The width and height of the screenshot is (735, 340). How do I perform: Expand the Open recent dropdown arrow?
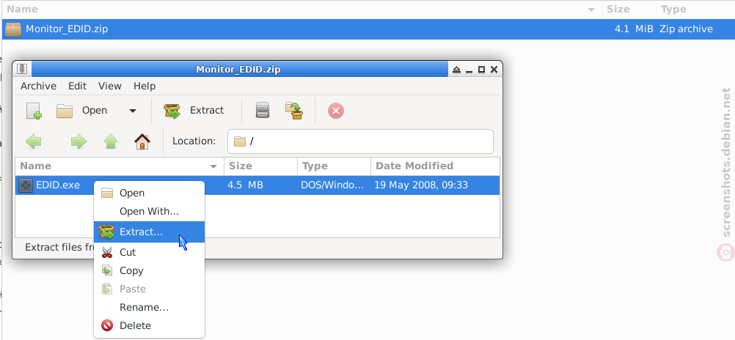pos(133,111)
